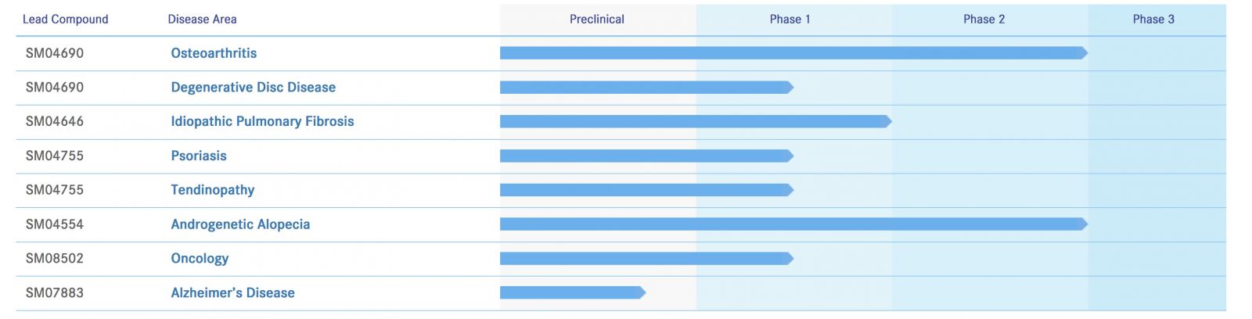This screenshot has height=319, width=1252.
Task: Open the Osteoarthritis disease area link
Action: 214,53
